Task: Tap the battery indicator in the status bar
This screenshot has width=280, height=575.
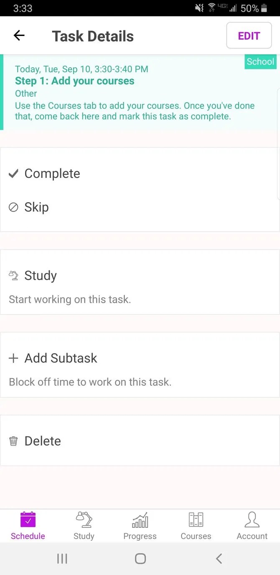Action: coord(265,8)
